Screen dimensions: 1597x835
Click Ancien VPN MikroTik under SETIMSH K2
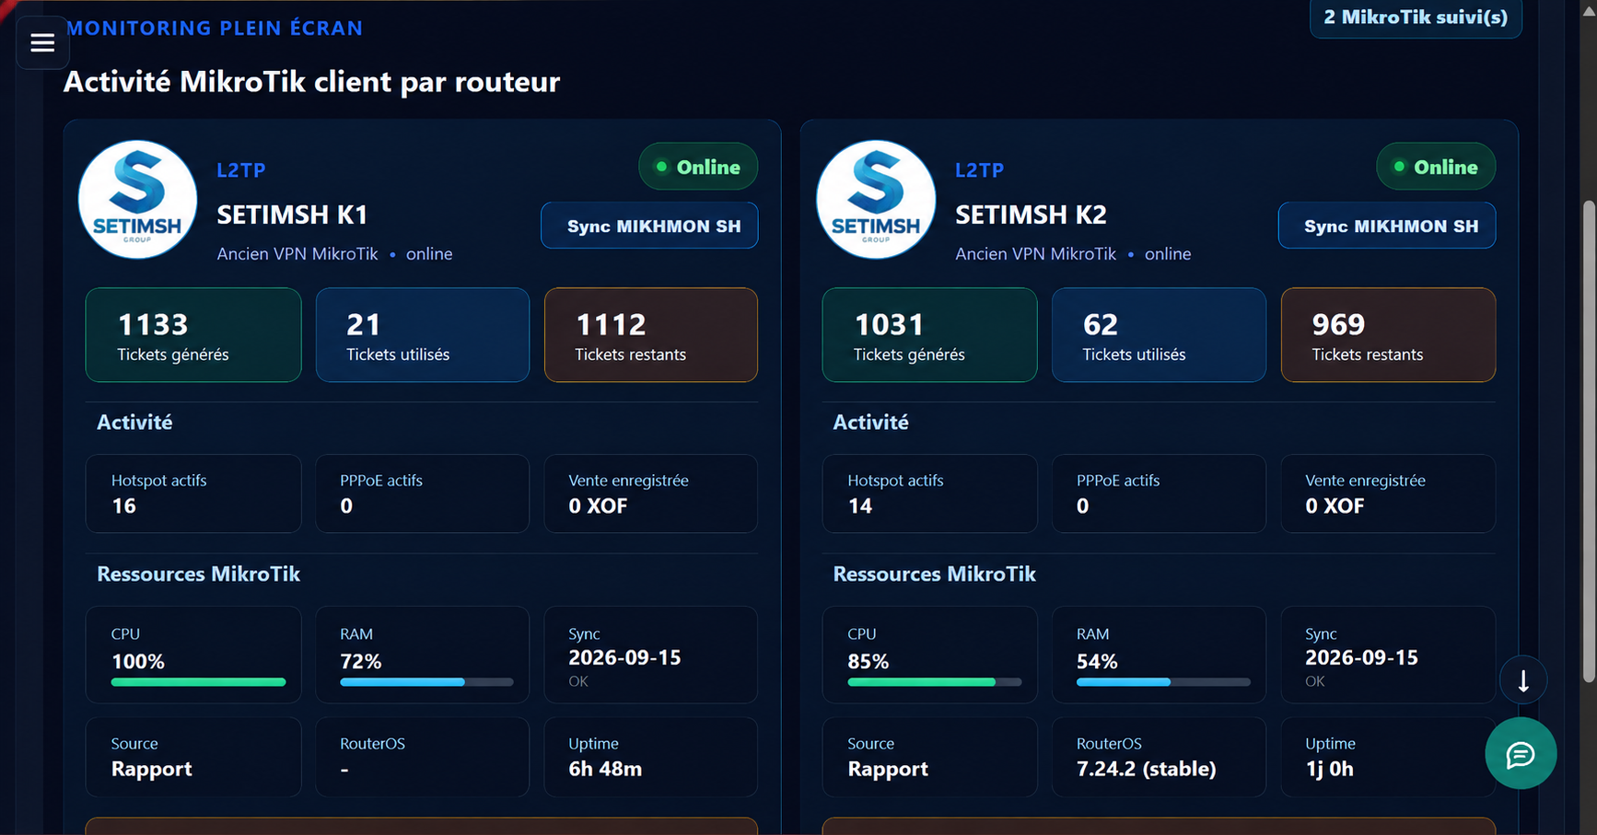(1035, 254)
